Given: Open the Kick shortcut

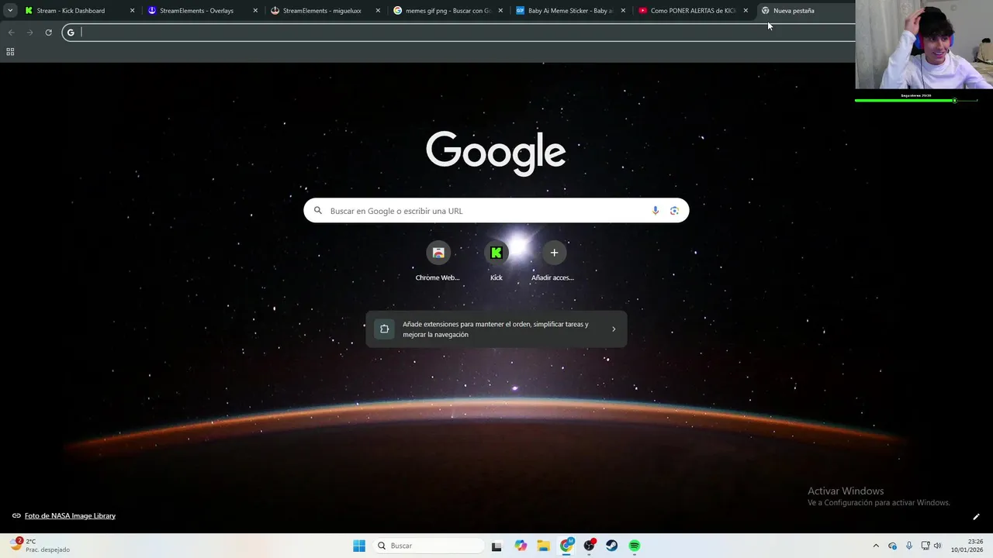Looking at the screenshot, I should click(496, 261).
